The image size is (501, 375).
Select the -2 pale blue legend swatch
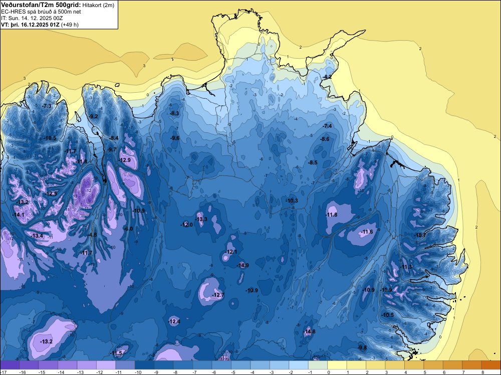299,365
